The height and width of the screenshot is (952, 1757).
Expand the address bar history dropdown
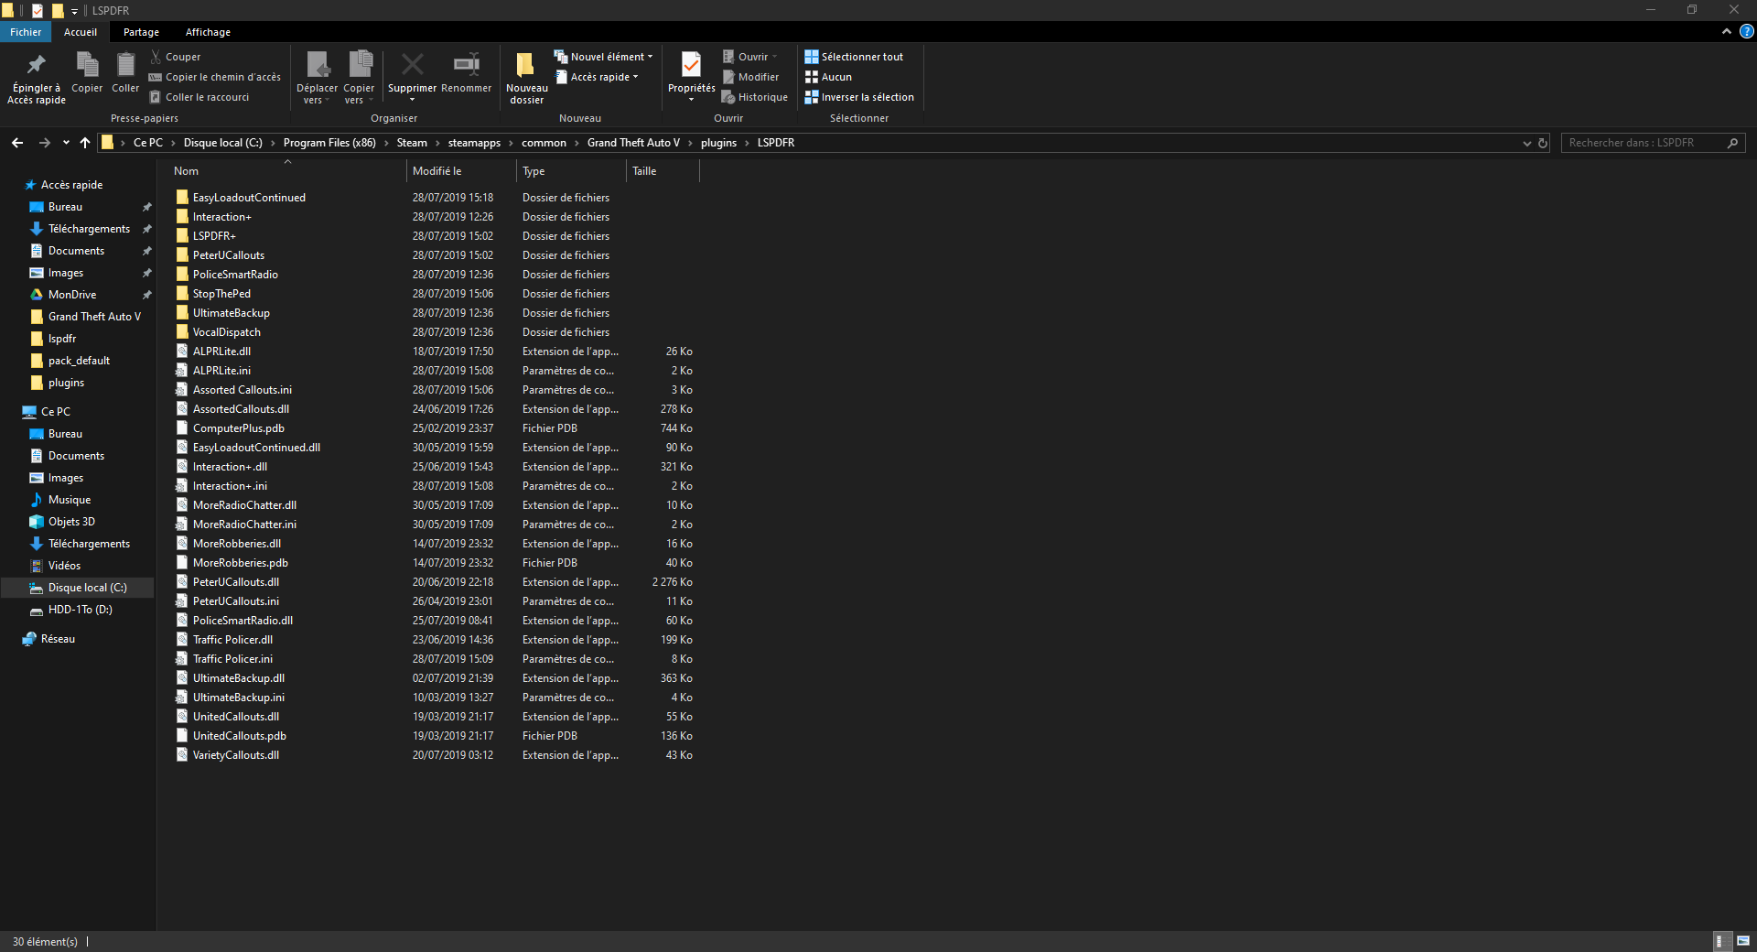[1526, 143]
